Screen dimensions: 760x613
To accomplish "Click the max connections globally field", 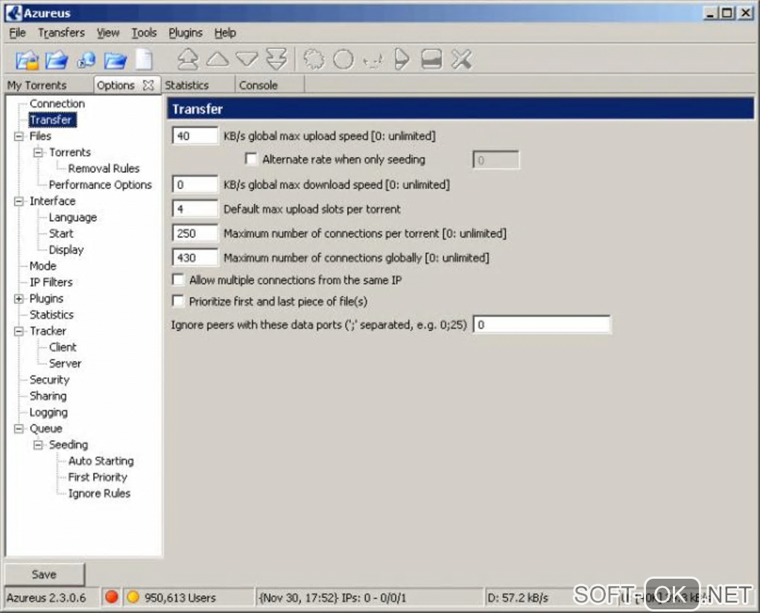I will click(195, 257).
